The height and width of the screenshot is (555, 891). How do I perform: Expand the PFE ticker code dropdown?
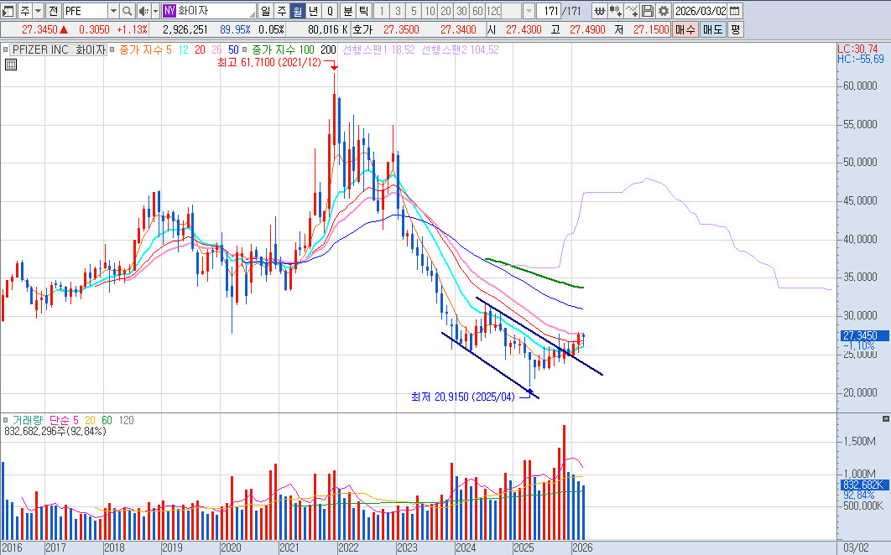click(x=113, y=11)
